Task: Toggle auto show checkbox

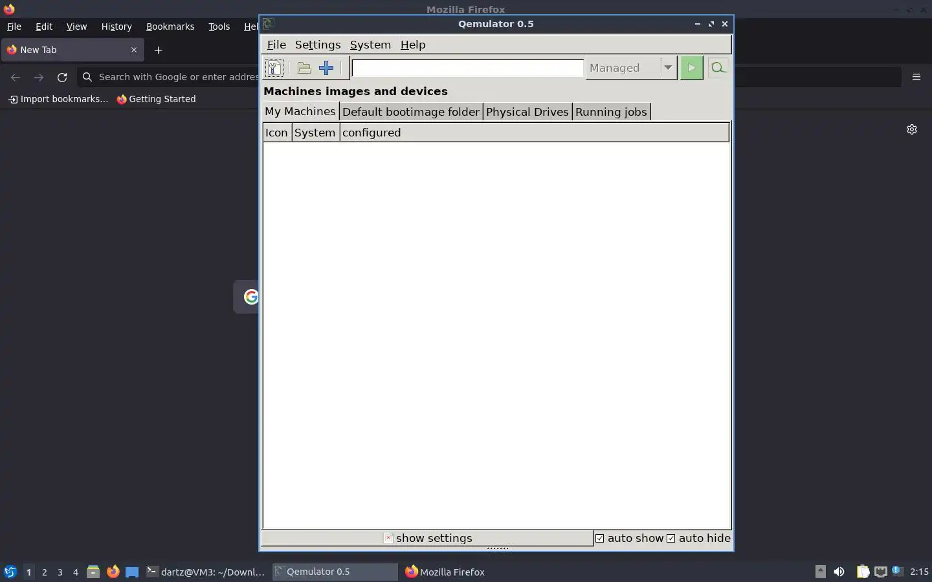Action: [x=600, y=538]
